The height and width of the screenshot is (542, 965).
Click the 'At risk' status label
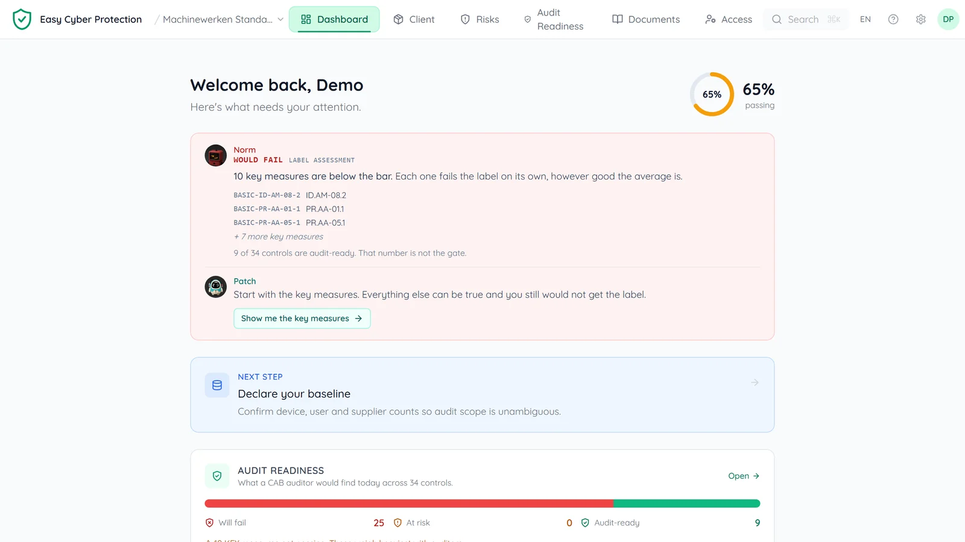tap(418, 523)
